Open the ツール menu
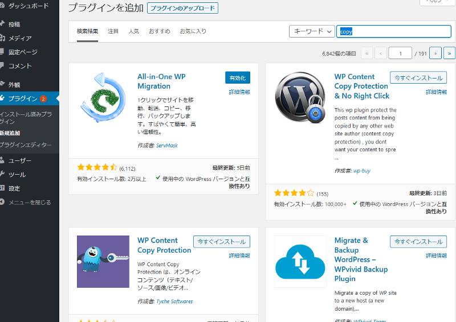Viewport: 456px width, 322px height. pos(17,174)
